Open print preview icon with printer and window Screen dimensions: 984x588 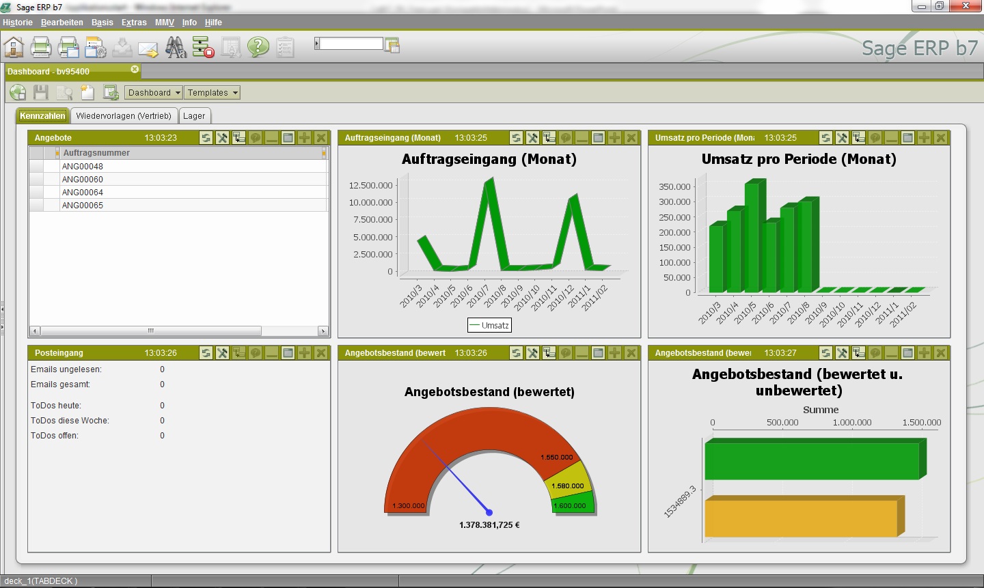tap(68, 47)
